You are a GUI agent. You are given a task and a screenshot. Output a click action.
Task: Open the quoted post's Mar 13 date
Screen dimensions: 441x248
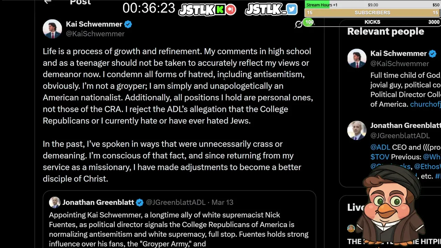(222, 203)
